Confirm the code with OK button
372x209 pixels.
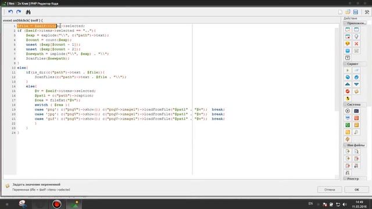coord(356,190)
